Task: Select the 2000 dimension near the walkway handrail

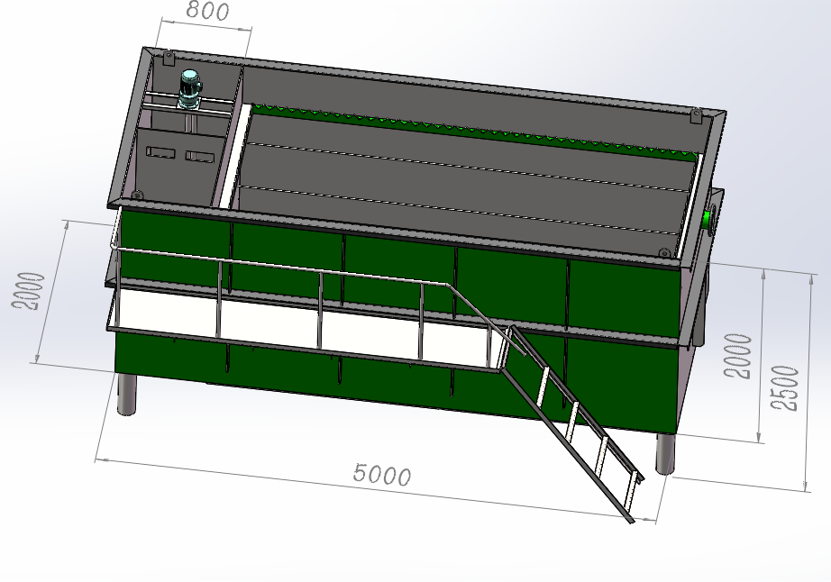Action: pyautogui.click(x=28, y=291)
